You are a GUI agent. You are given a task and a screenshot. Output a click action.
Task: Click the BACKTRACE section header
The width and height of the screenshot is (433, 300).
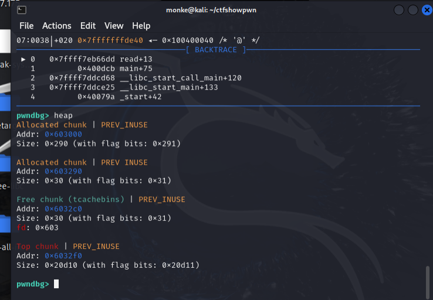(215, 50)
